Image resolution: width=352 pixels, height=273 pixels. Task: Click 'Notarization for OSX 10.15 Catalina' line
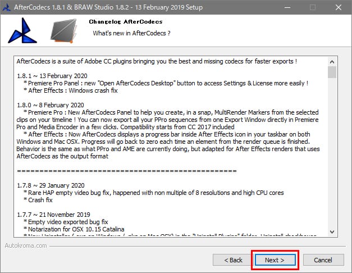click(74, 229)
